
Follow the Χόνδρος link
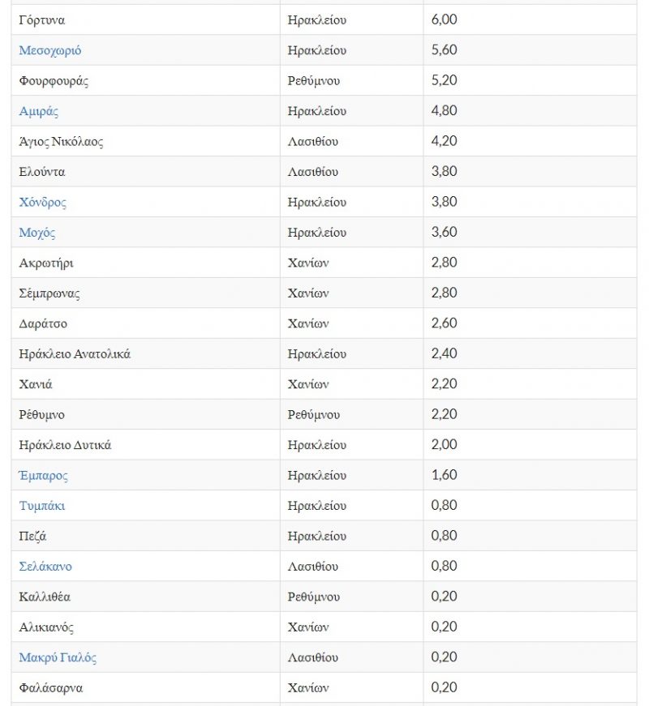pos(43,202)
